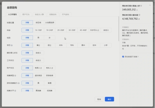Select 有房人士 option
Viewport: 155px width, 108px height.
[x=38, y=68]
